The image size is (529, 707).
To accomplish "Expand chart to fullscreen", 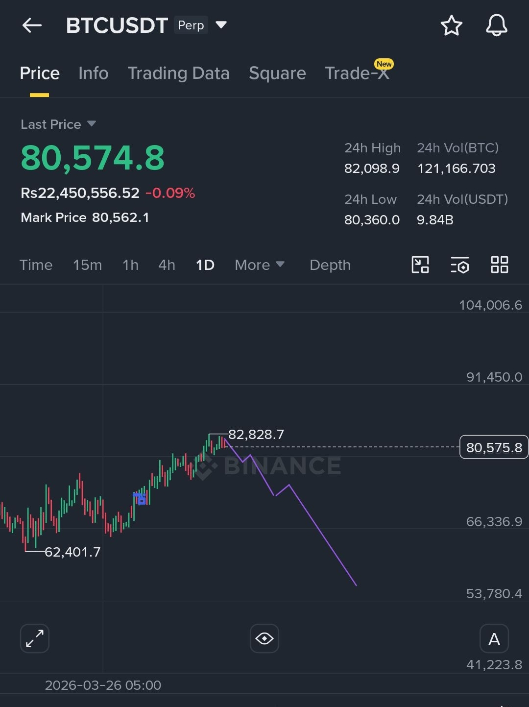I will [x=35, y=638].
